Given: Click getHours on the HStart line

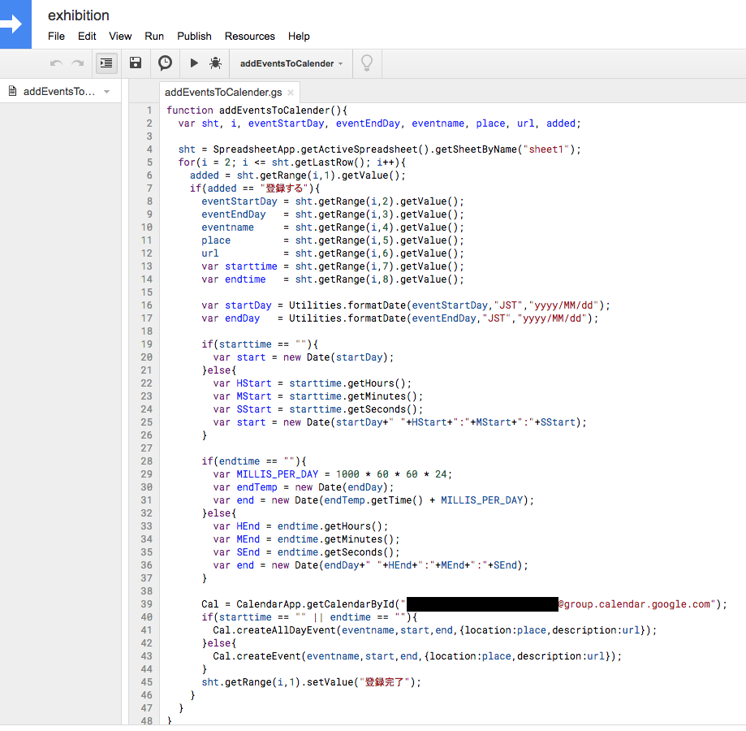Looking at the screenshot, I should (371, 383).
